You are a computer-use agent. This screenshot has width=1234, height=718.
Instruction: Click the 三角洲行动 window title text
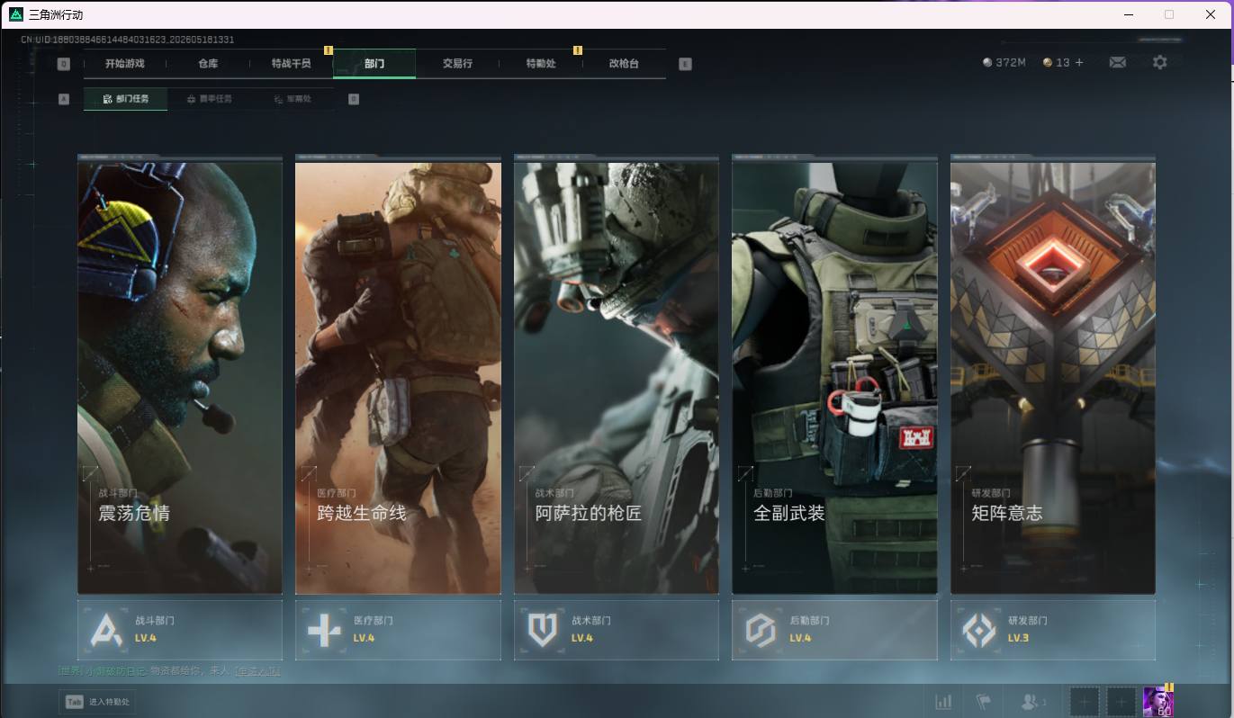pyautogui.click(x=56, y=14)
